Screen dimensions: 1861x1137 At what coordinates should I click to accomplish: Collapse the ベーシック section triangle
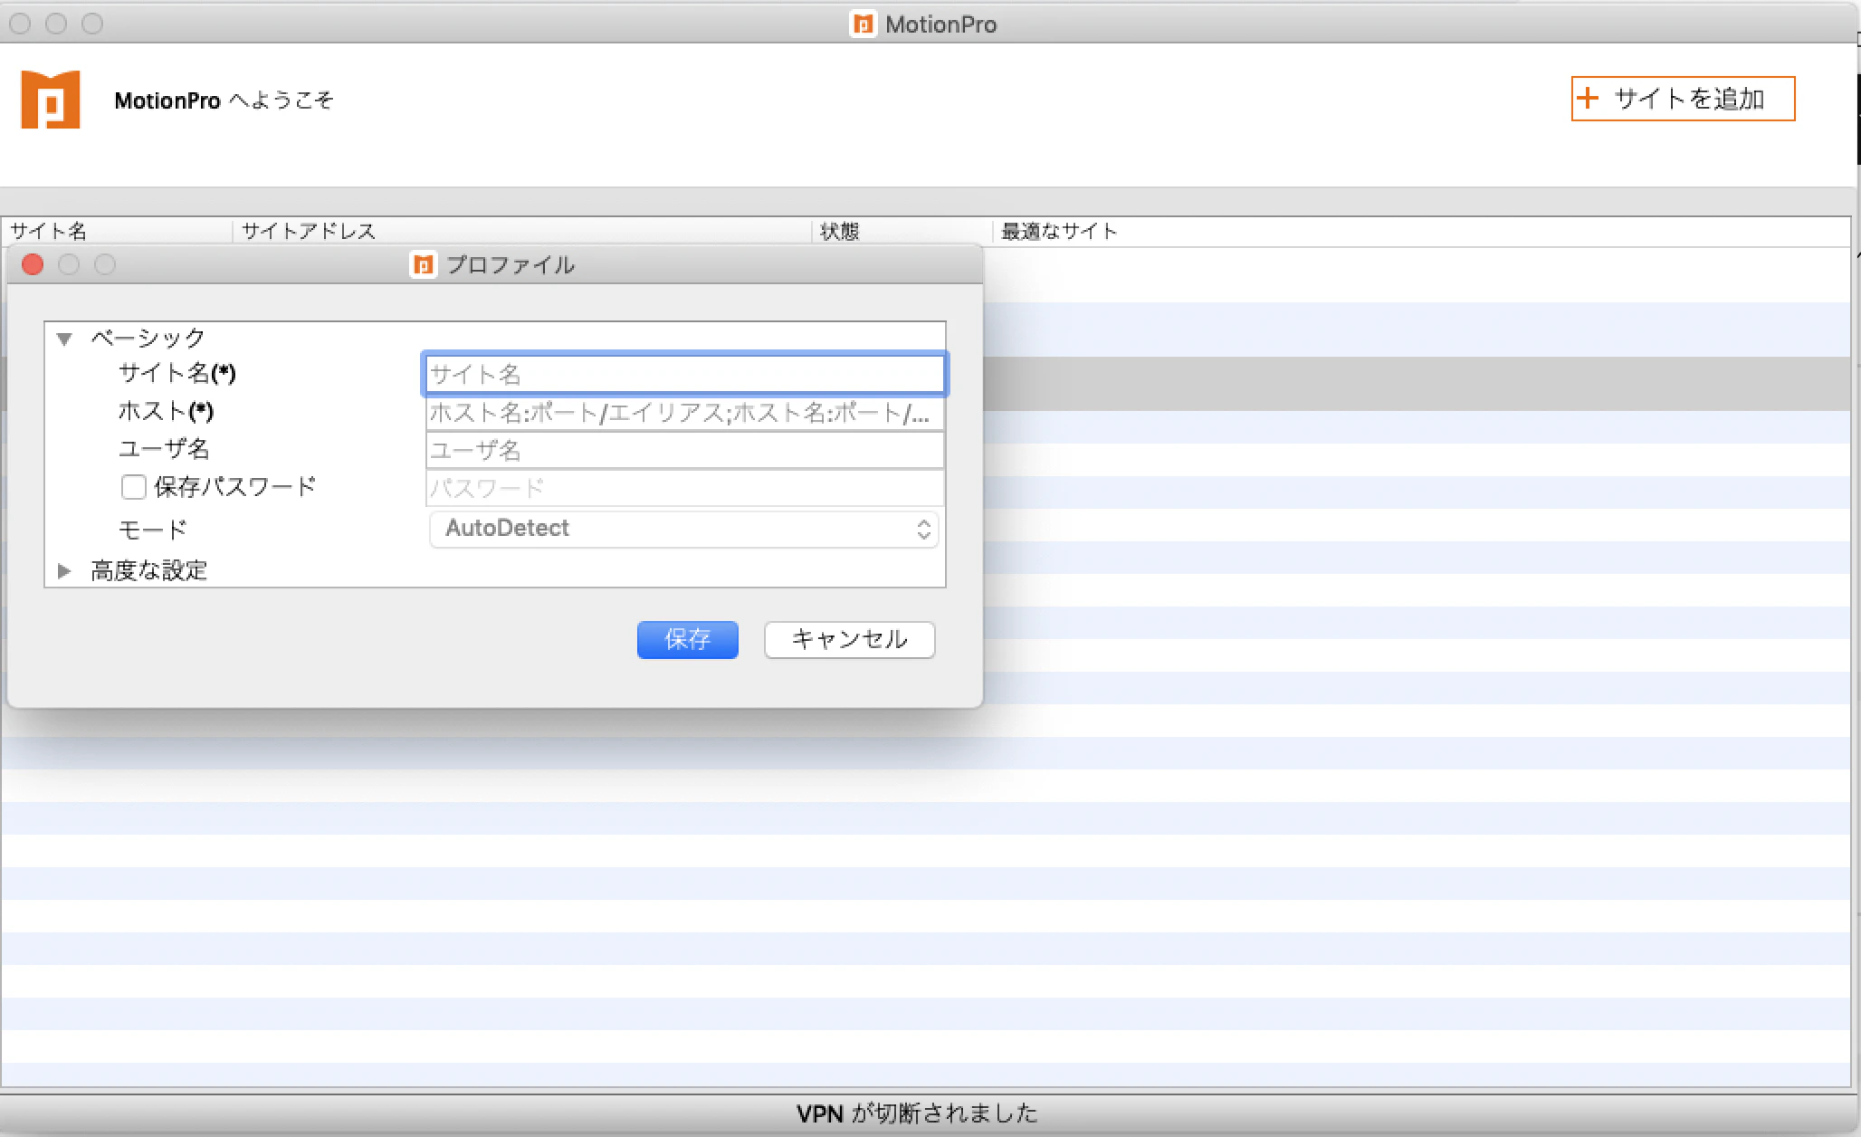point(64,339)
